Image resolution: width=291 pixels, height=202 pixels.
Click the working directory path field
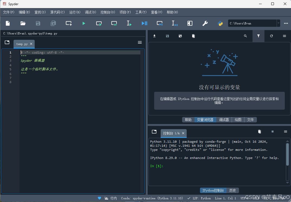point(253,23)
